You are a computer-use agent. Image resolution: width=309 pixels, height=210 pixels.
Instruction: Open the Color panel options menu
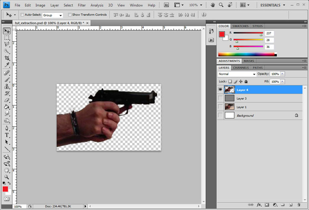tap(305, 26)
